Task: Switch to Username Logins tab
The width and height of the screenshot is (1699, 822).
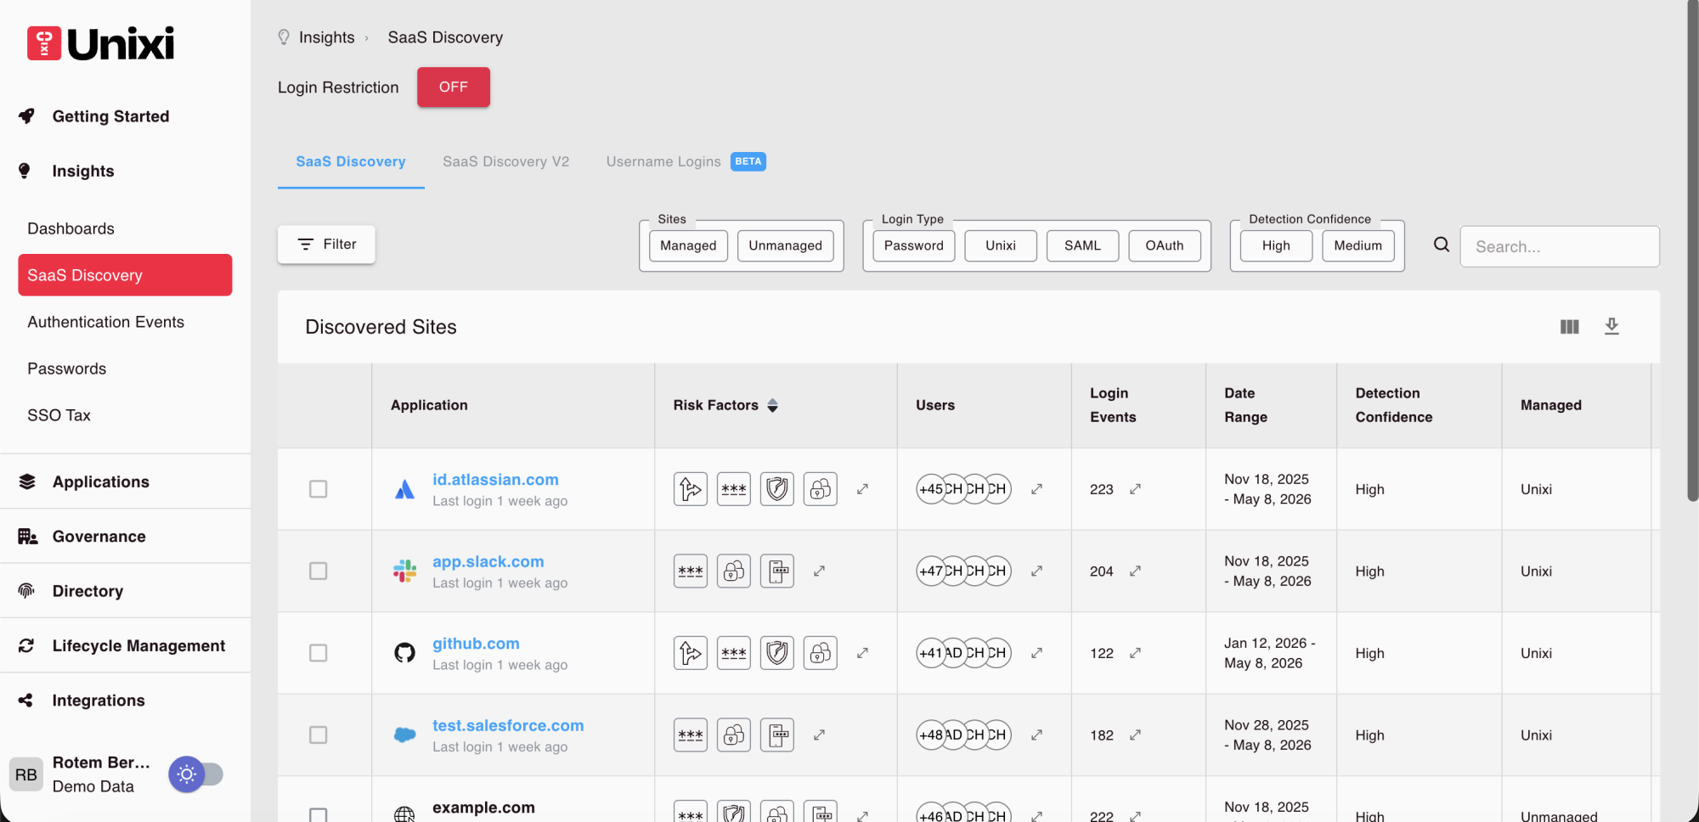Action: coord(686,161)
